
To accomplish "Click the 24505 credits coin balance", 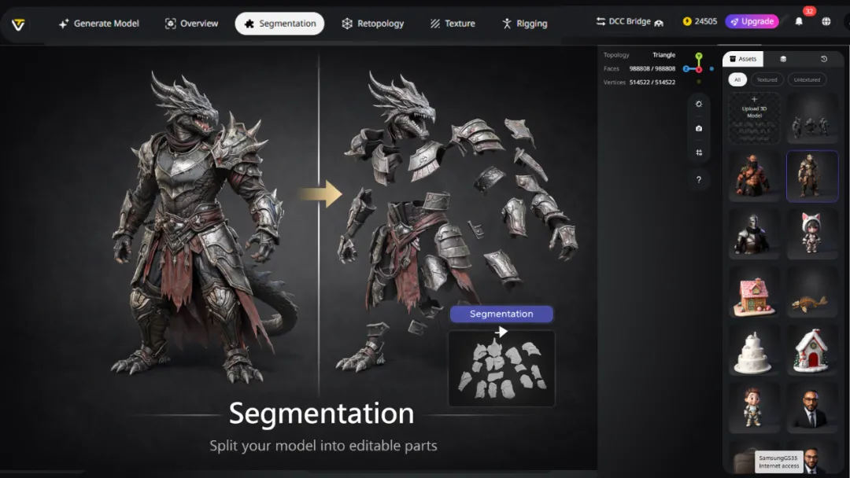I will [x=700, y=21].
